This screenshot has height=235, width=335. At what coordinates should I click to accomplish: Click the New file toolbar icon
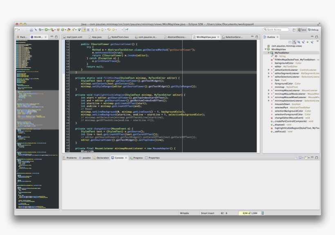17,29
